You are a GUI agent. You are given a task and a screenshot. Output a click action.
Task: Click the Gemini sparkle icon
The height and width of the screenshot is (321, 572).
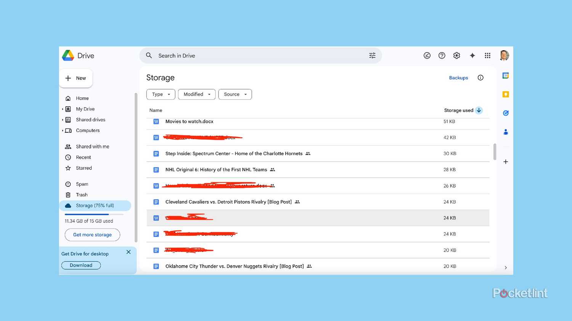pos(472,56)
